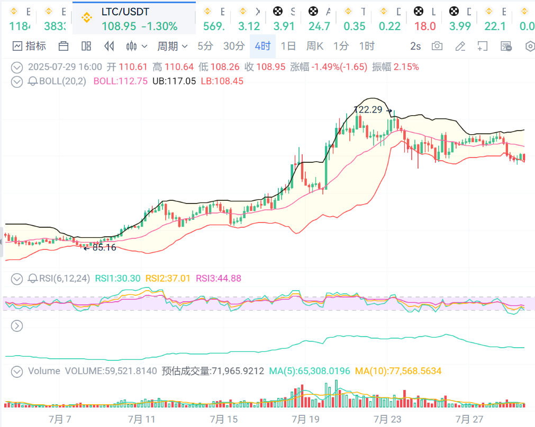Collapse the BOLL indicator row chevron
This screenshot has height=427, width=535.
click(x=17, y=82)
